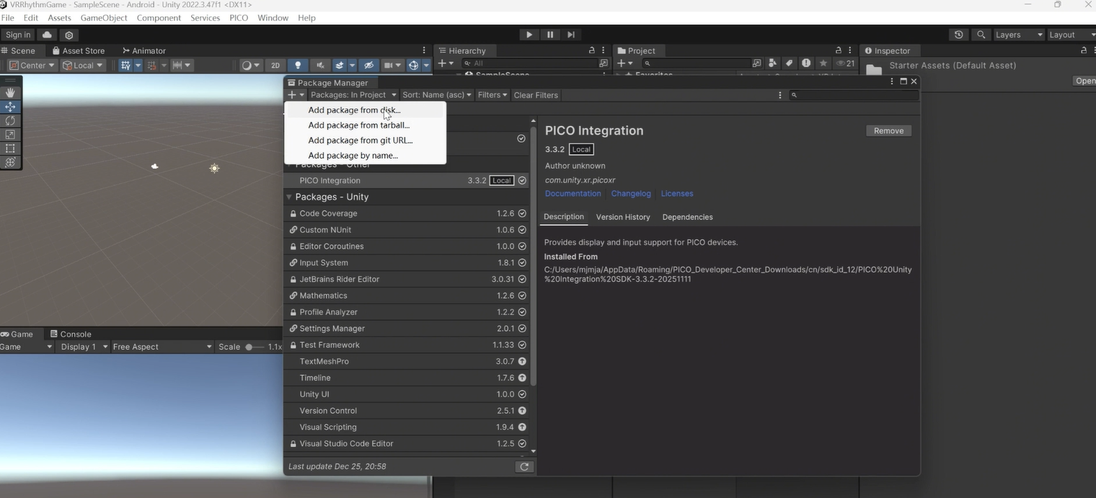This screenshot has height=498, width=1096.
Task: Open the draw mode (shading) dropdown
Action: point(250,65)
